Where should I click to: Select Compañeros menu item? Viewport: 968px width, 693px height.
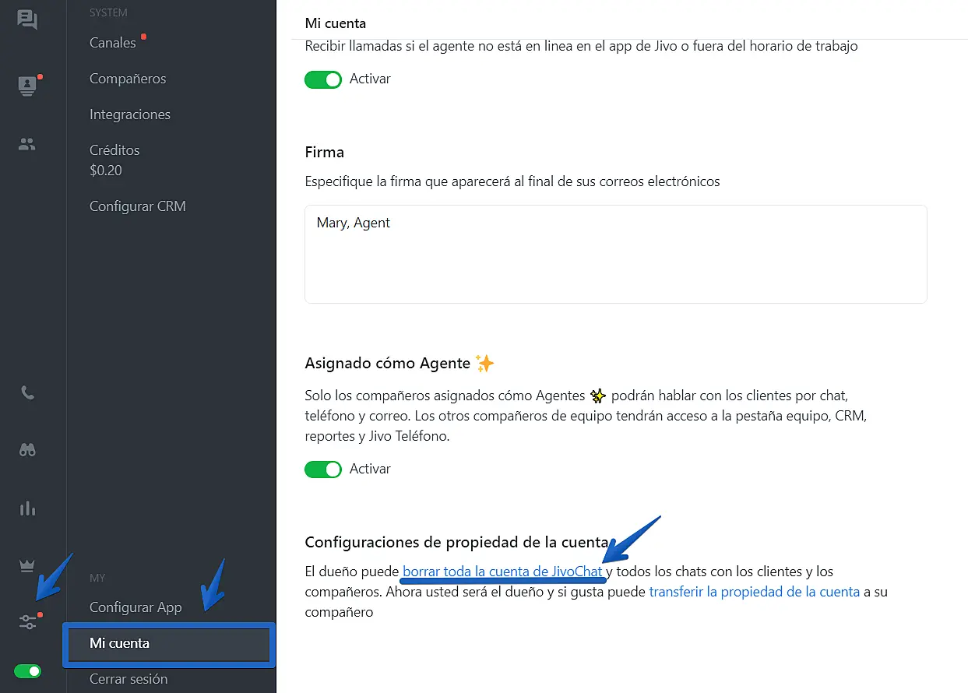coord(128,79)
